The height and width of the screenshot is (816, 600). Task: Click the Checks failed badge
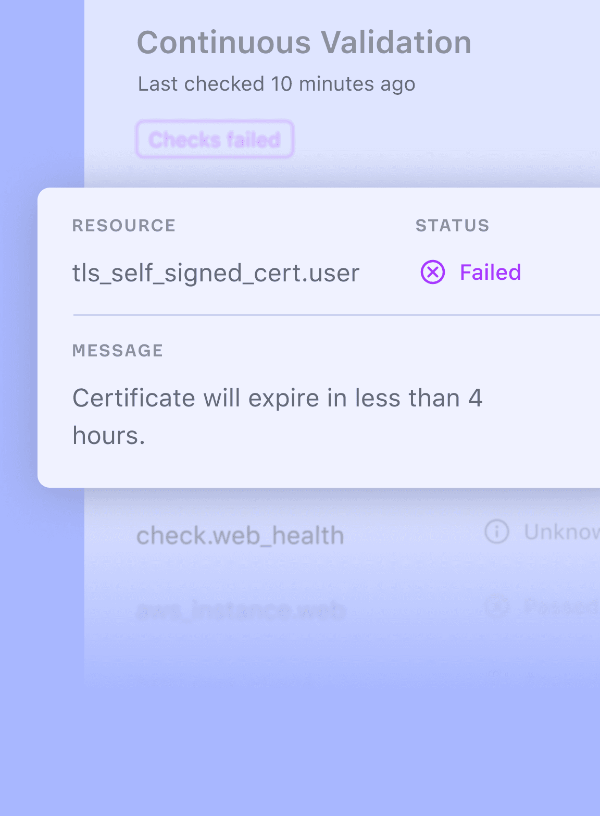pyautogui.click(x=215, y=140)
